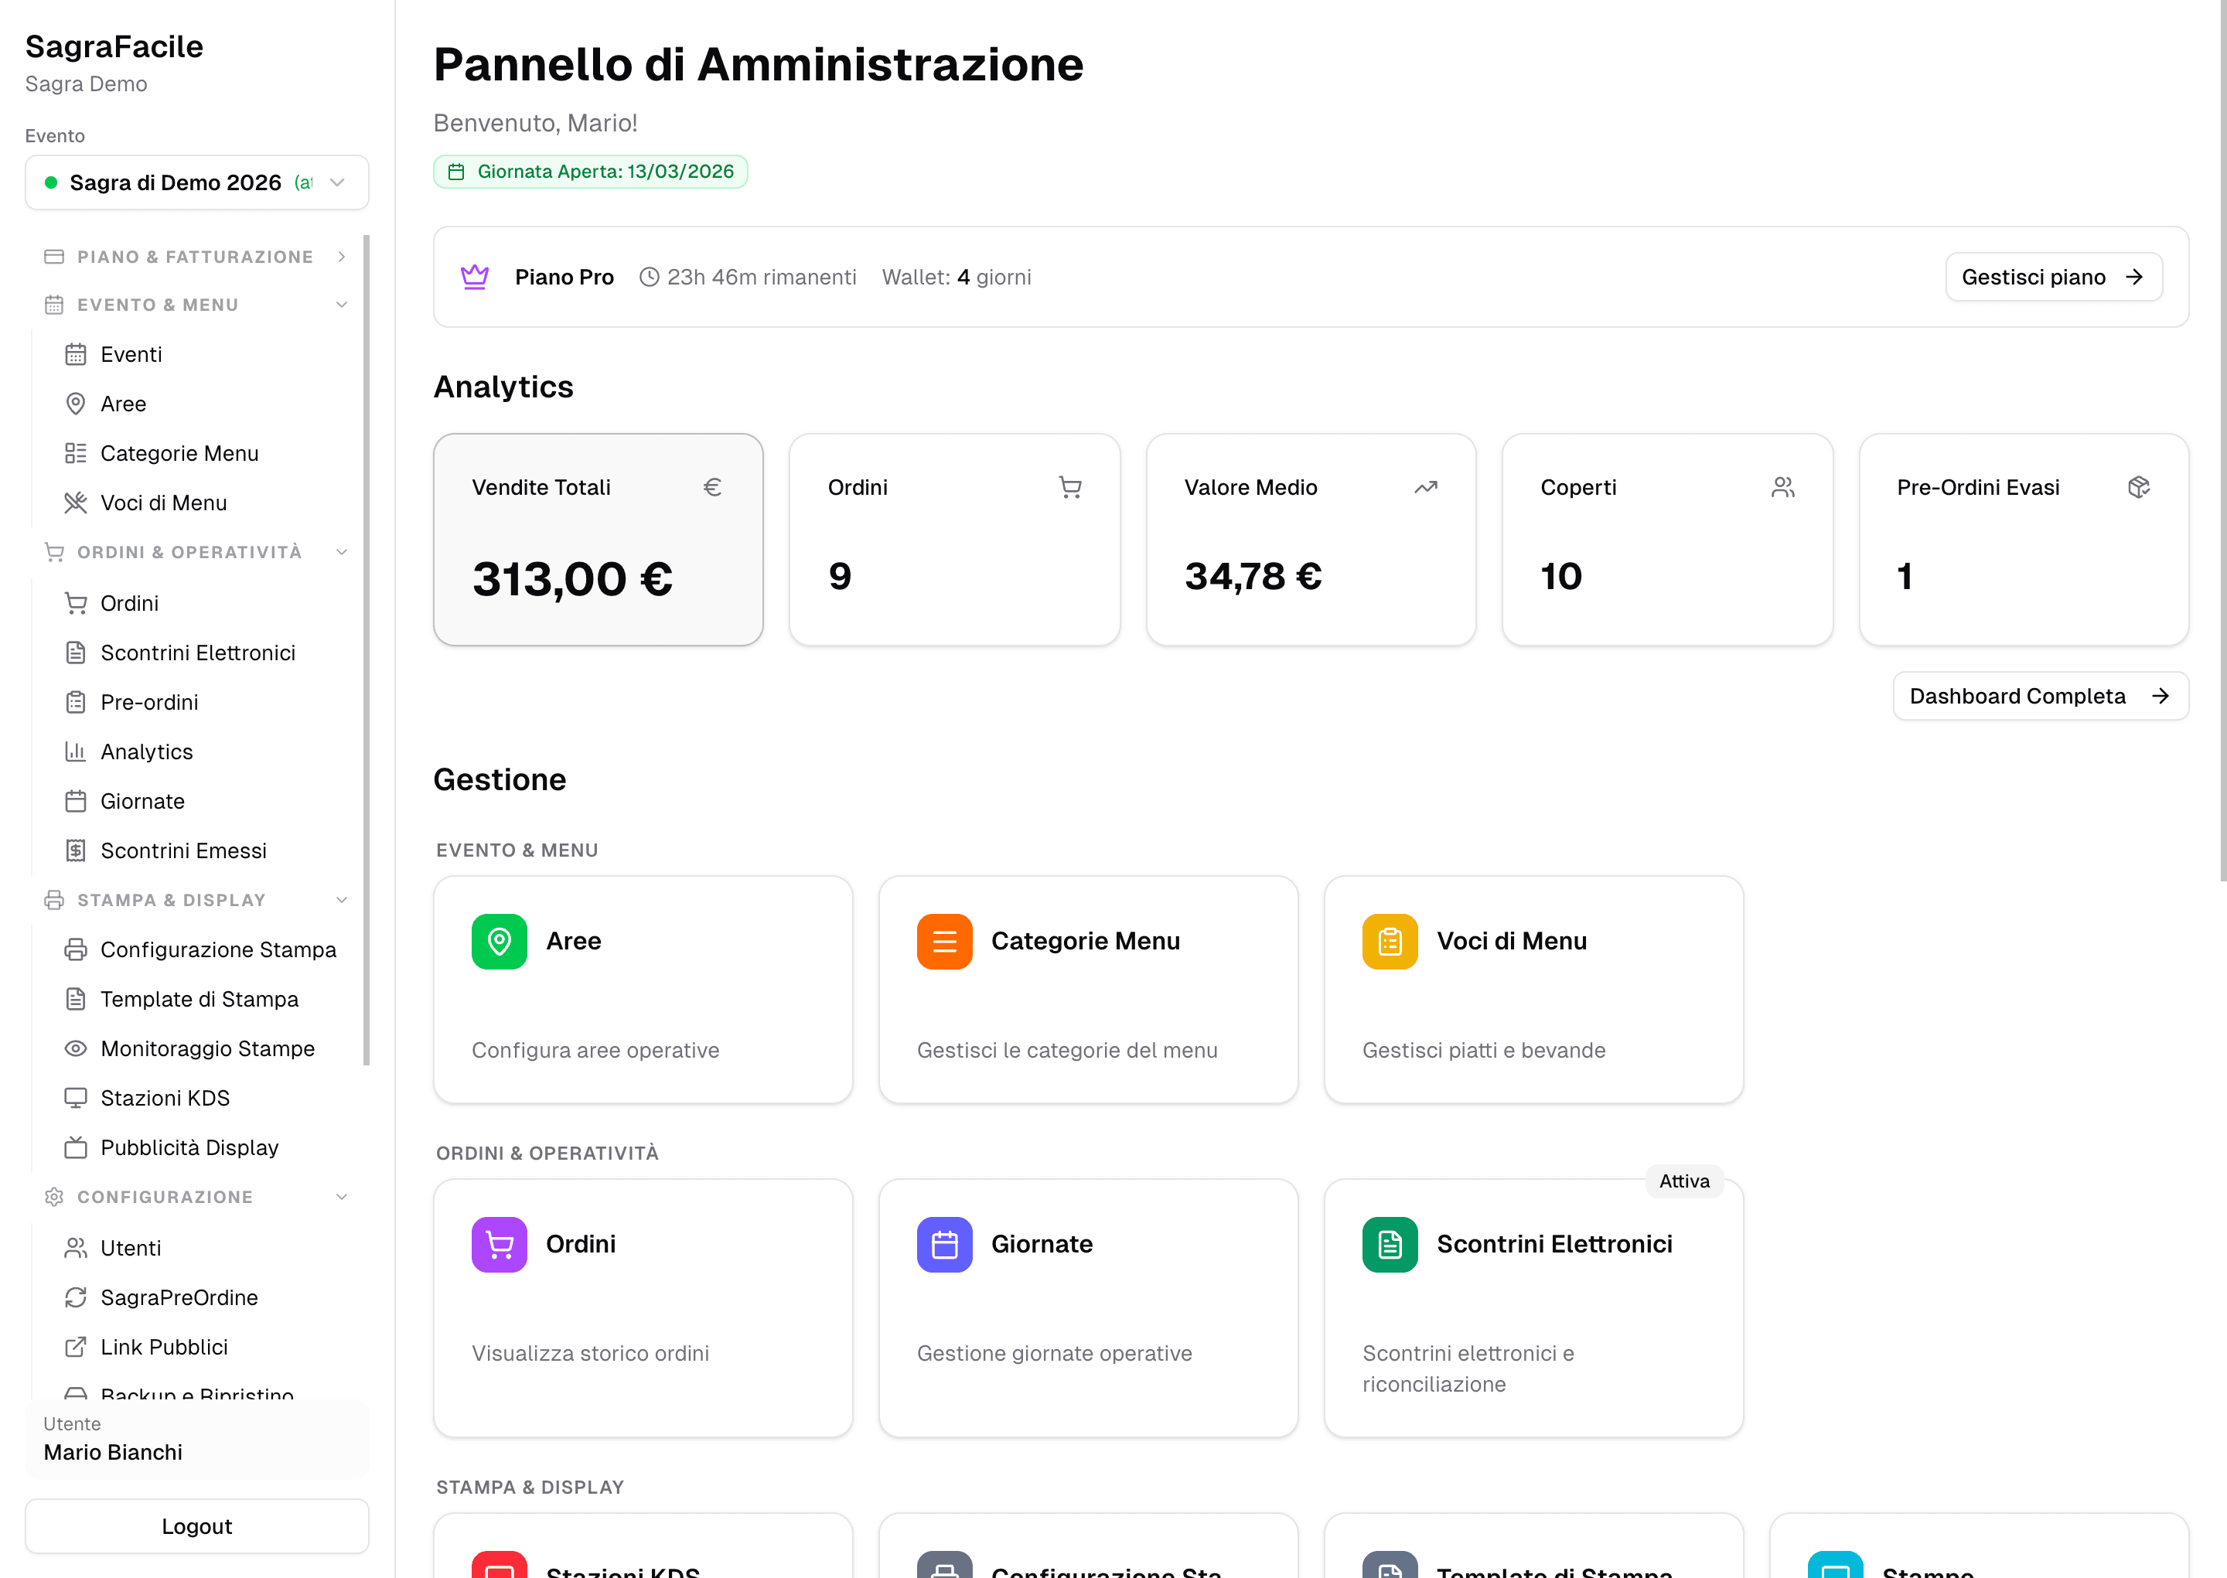Click the 23h 46m rimanenti text

point(762,277)
